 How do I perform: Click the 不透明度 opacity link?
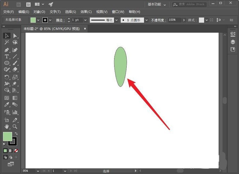tap(158, 20)
